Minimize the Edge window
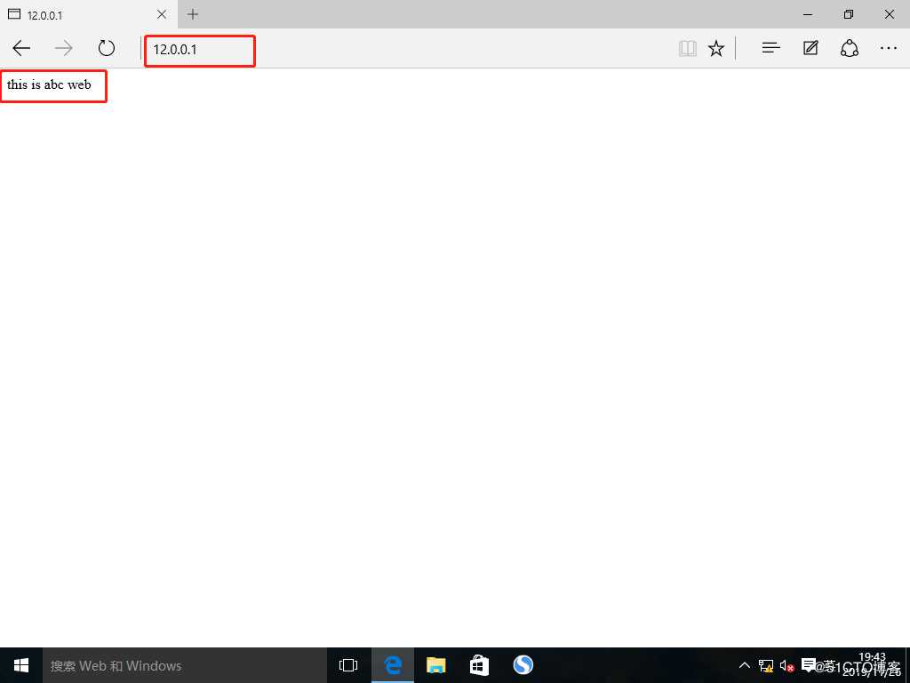The width and height of the screenshot is (910, 683). (x=808, y=14)
